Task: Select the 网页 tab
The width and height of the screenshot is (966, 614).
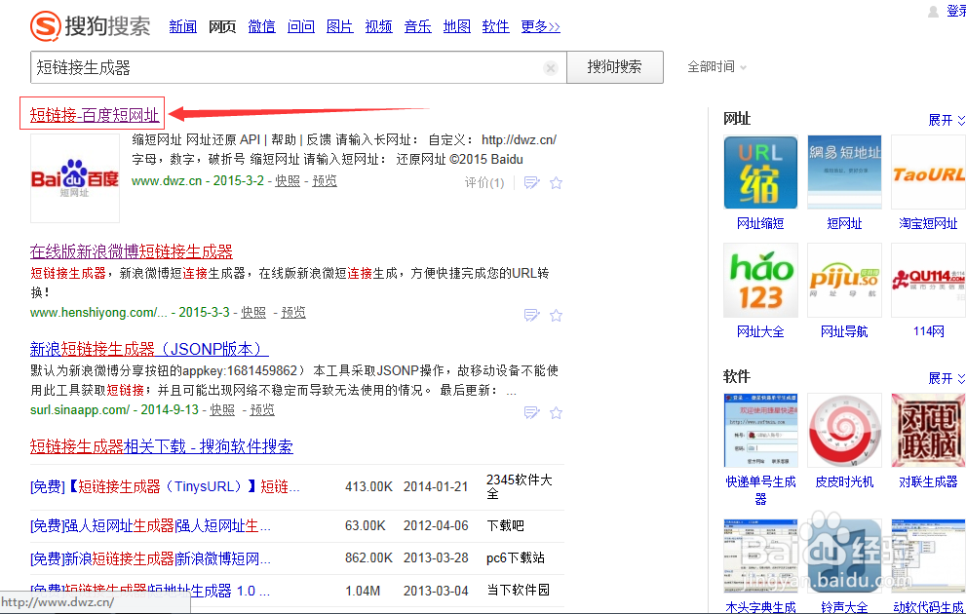Action: (x=222, y=26)
